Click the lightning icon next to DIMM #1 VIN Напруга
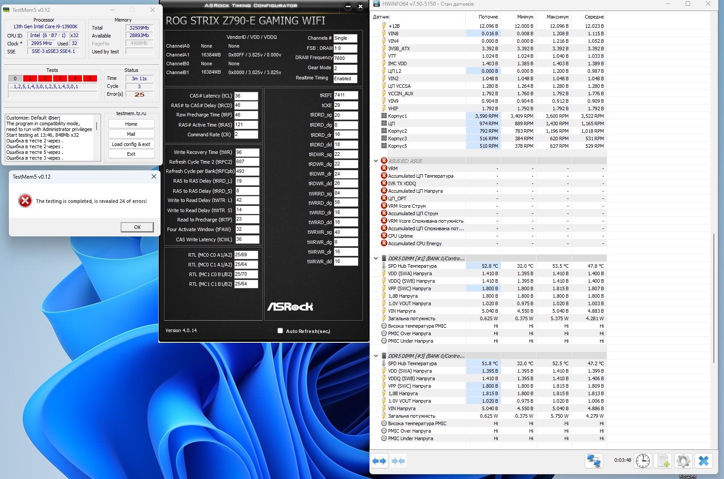 tap(384, 311)
